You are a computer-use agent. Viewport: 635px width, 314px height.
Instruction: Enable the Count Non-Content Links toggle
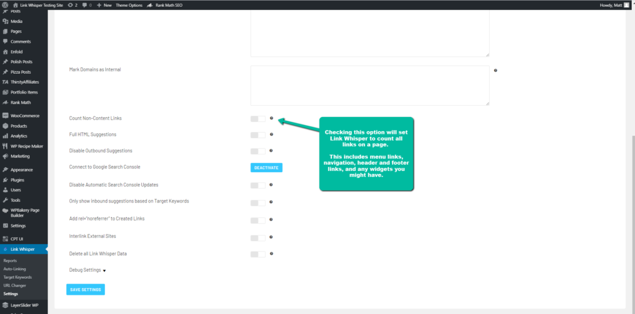click(258, 118)
